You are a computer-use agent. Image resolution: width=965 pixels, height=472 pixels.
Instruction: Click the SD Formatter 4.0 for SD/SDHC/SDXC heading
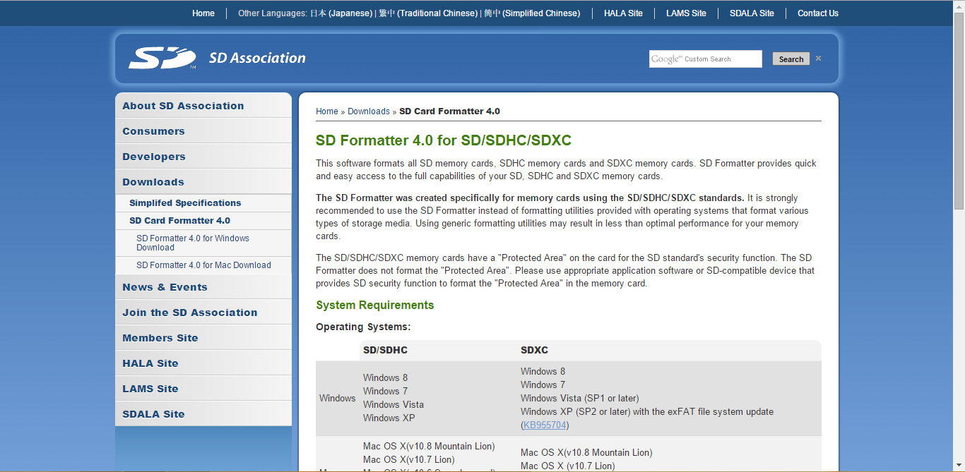click(444, 140)
